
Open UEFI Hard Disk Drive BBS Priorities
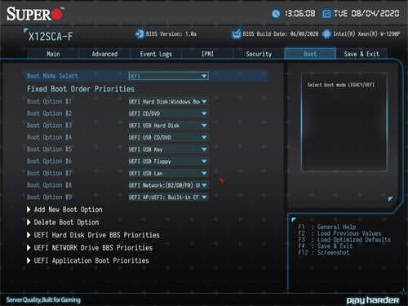click(93, 235)
